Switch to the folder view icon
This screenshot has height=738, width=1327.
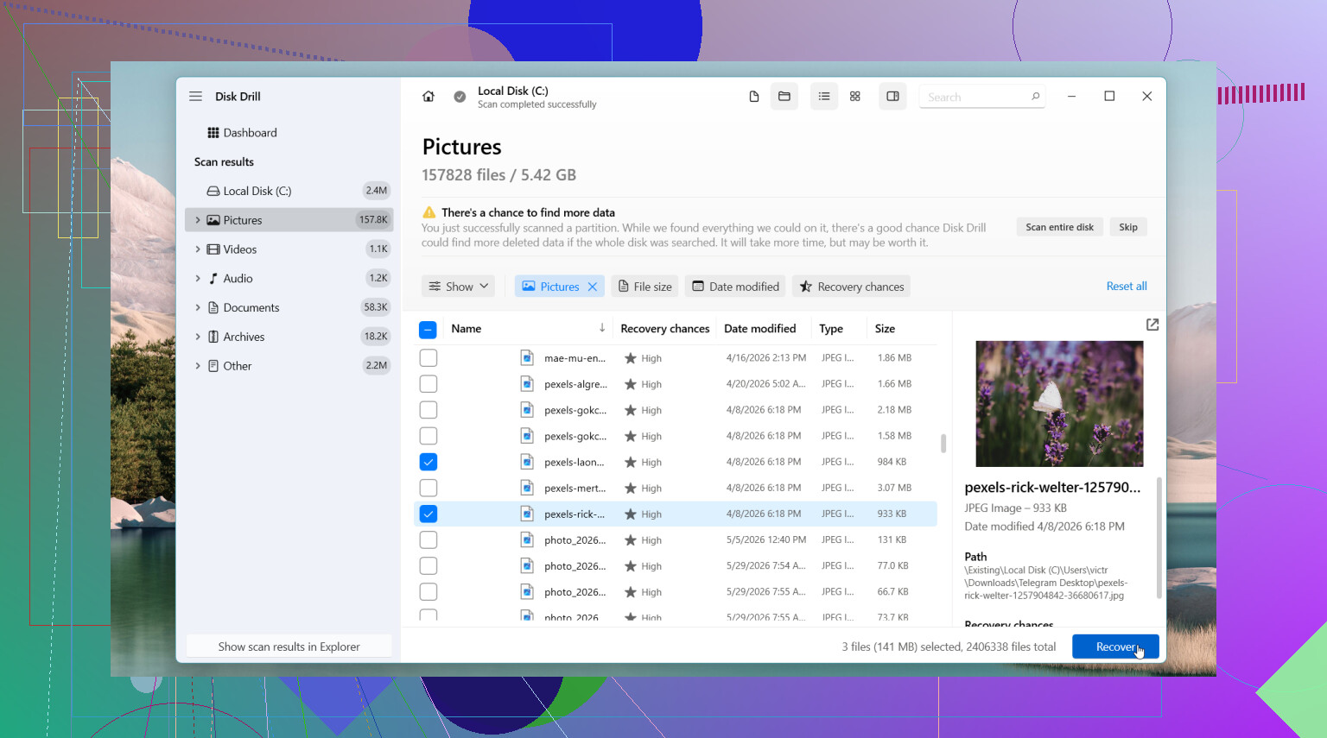click(784, 97)
